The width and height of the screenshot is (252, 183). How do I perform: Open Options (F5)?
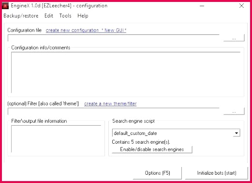(x=157, y=173)
